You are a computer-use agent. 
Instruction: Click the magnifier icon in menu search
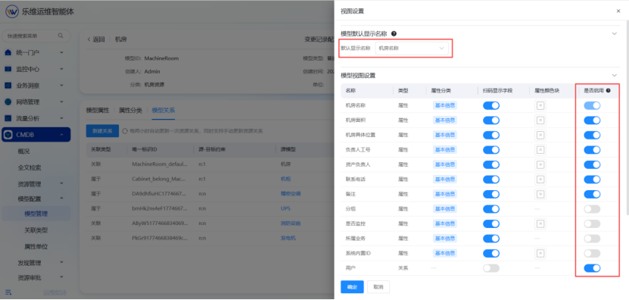[61, 36]
